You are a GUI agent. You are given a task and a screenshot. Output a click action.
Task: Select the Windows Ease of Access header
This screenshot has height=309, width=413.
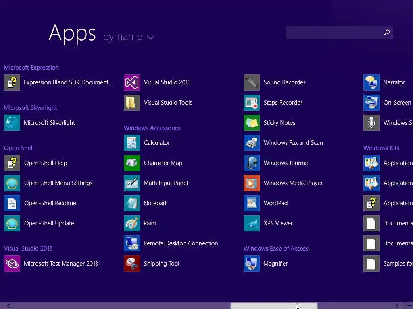[276, 249]
